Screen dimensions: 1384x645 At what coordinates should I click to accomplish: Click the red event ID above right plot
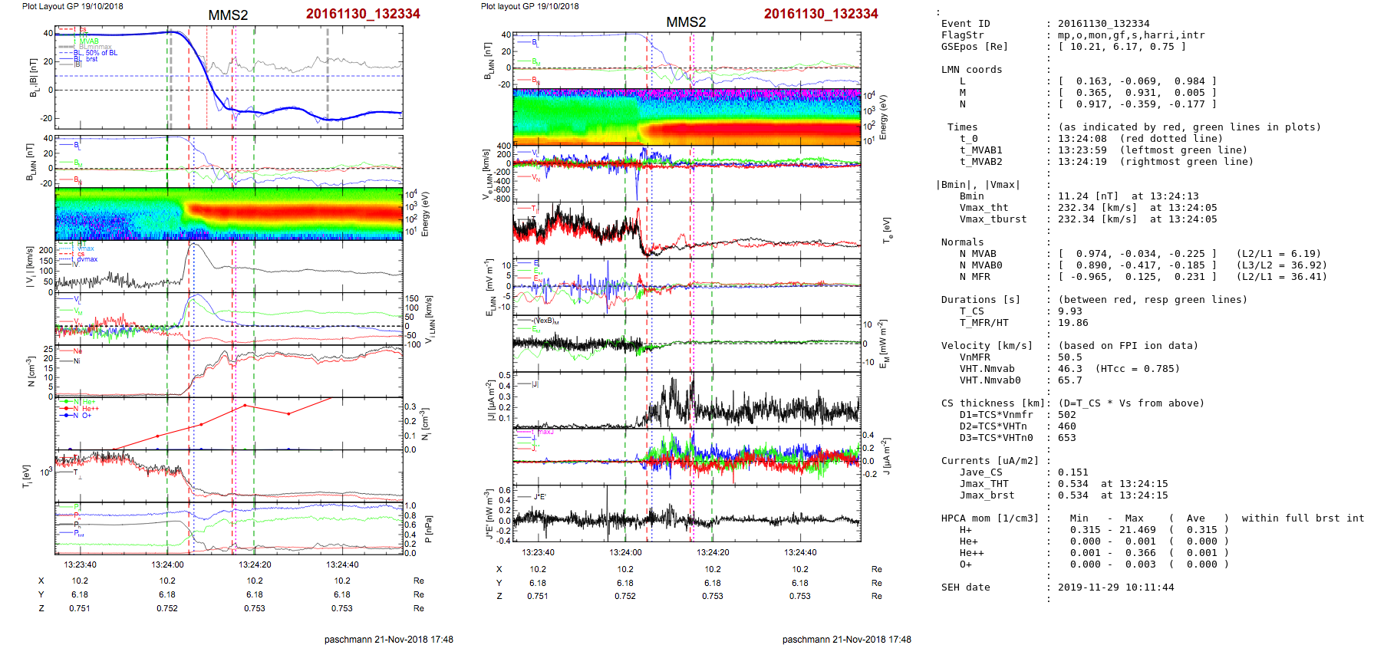click(x=820, y=14)
